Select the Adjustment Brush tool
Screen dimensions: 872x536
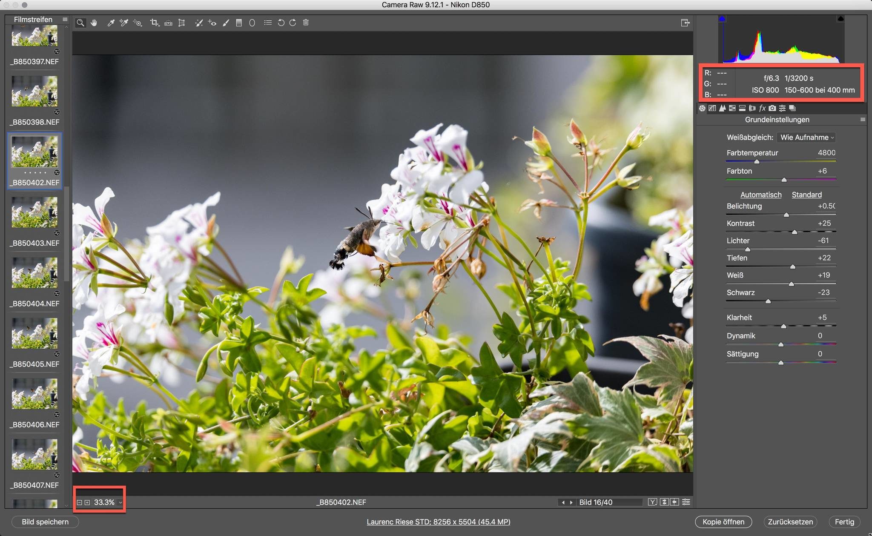(x=226, y=23)
